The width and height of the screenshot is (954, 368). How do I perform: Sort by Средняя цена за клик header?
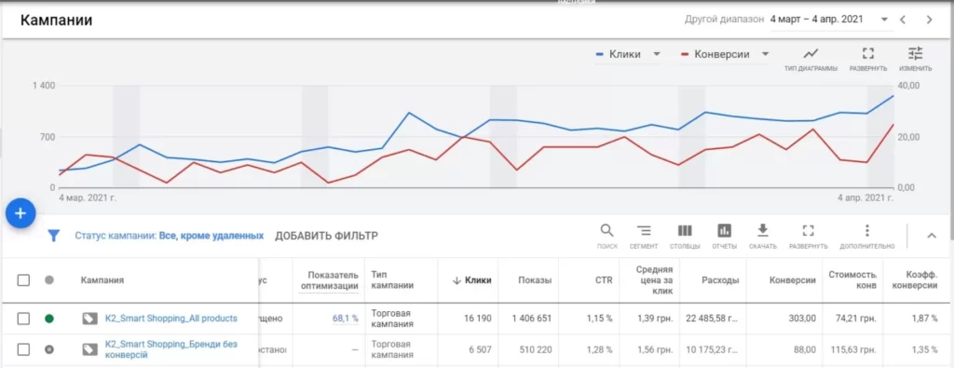pos(655,280)
